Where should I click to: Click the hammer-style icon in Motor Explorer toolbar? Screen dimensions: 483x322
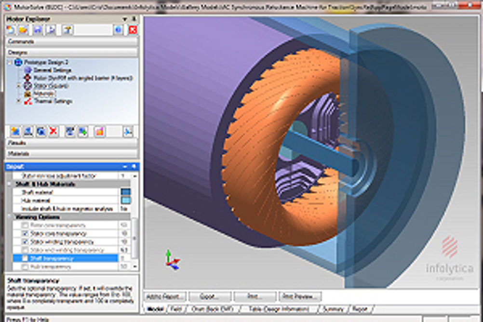67,30
